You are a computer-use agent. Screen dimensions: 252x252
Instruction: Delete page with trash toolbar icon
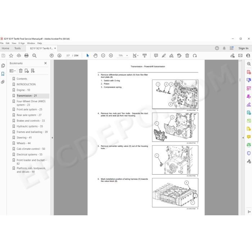click(187, 55)
